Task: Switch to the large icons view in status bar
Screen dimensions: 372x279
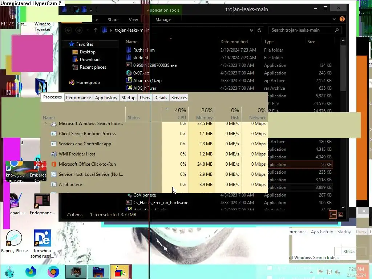Action: 341,214
